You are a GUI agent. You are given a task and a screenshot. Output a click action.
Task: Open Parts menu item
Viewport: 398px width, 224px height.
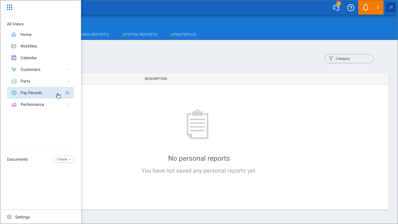(40, 81)
